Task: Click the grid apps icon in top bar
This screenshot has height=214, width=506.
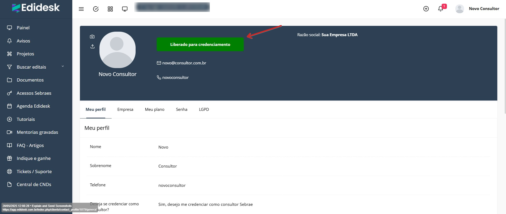Action: tap(110, 9)
